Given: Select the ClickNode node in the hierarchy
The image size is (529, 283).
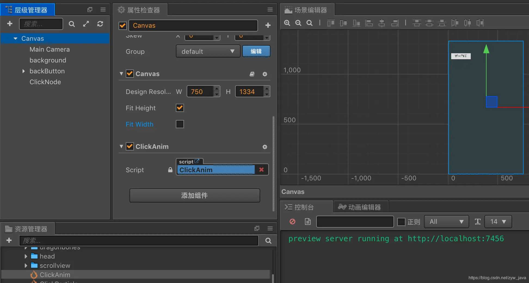Looking at the screenshot, I should (45, 82).
